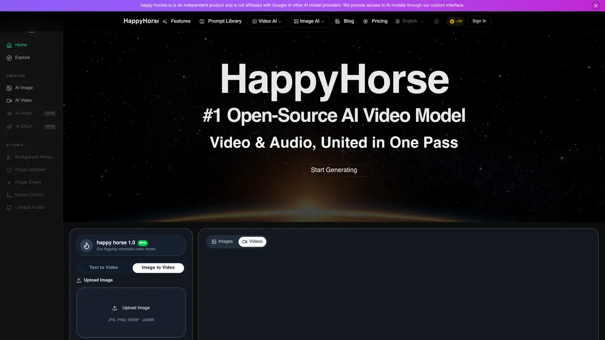This screenshot has width=605, height=340.
Task: Switch gallery to Videos tab
Action: click(252, 242)
